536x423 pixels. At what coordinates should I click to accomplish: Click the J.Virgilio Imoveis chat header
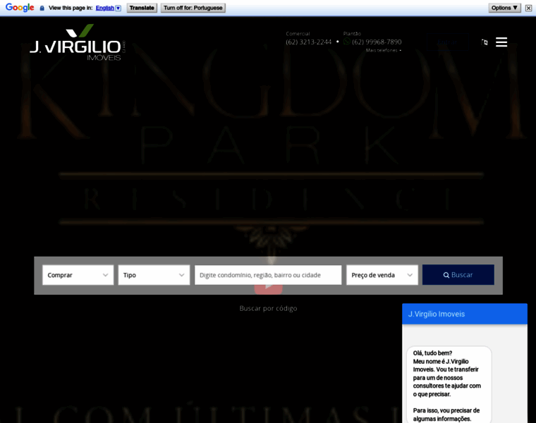coord(465,314)
